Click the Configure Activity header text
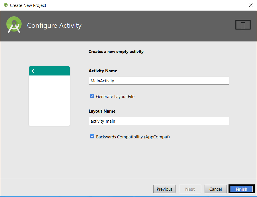The height and width of the screenshot is (197, 257). click(54, 25)
